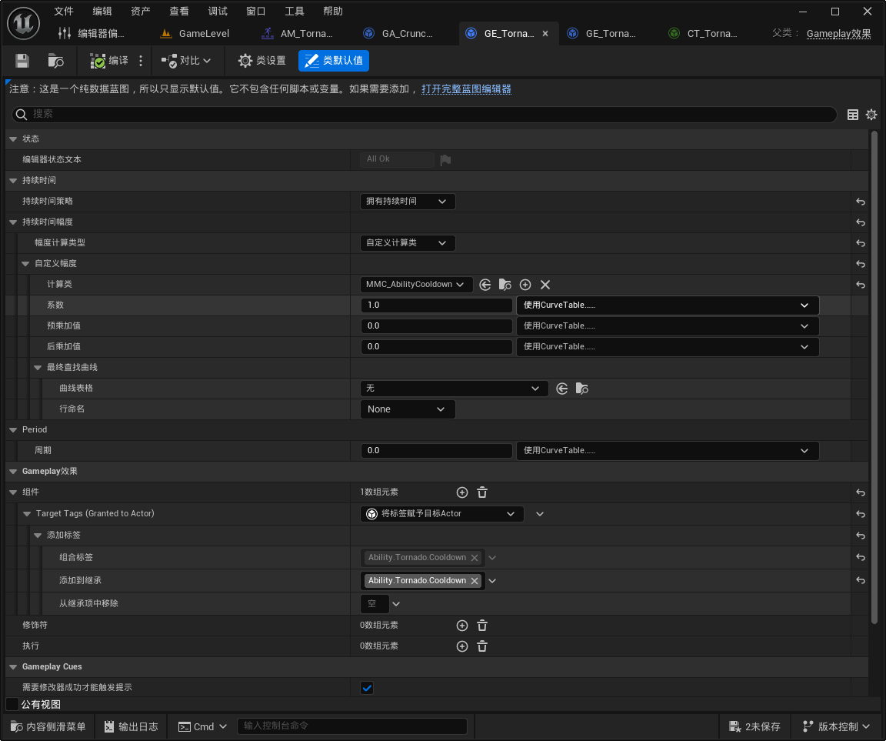Switch to the GA_Crunc... tab
The height and width of the screenshot is (741, 886).
(x=398, y=34)
